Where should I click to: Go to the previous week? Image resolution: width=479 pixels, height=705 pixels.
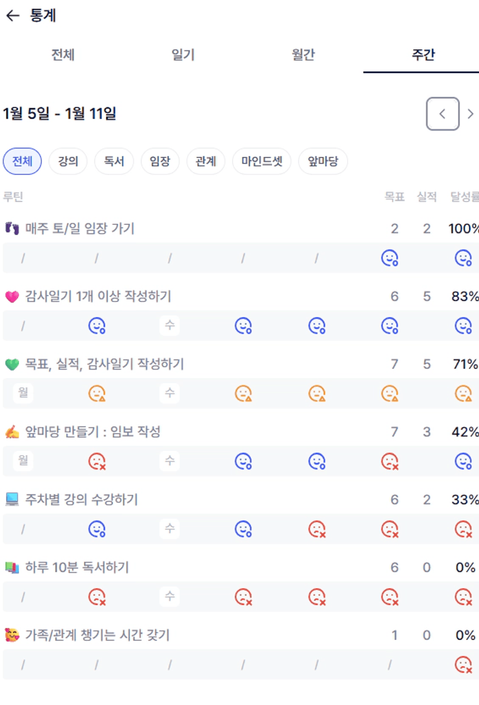tap(443, 114)
